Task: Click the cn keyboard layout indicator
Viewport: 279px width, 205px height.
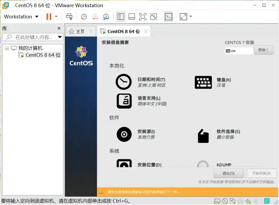Action: point(239,51)
